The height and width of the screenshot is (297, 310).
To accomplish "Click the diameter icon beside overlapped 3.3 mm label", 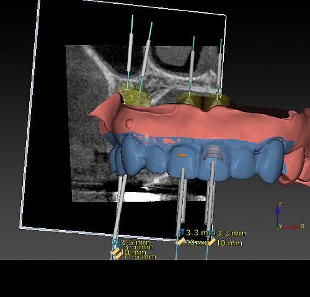I will [181, 232].
